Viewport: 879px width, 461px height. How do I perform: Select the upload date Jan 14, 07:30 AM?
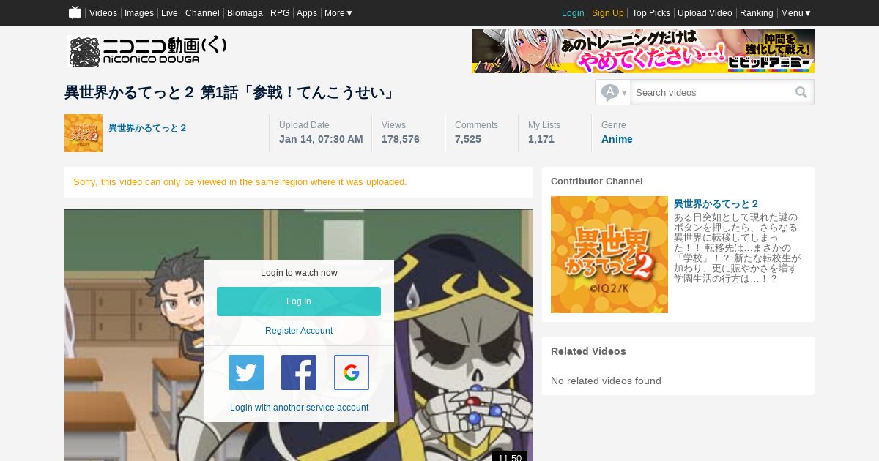(x=321, y=139)
